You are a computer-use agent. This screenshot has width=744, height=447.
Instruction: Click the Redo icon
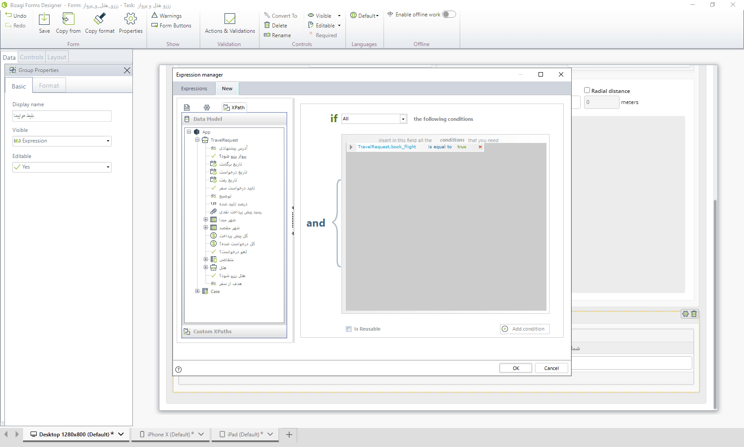coord(8,25)
